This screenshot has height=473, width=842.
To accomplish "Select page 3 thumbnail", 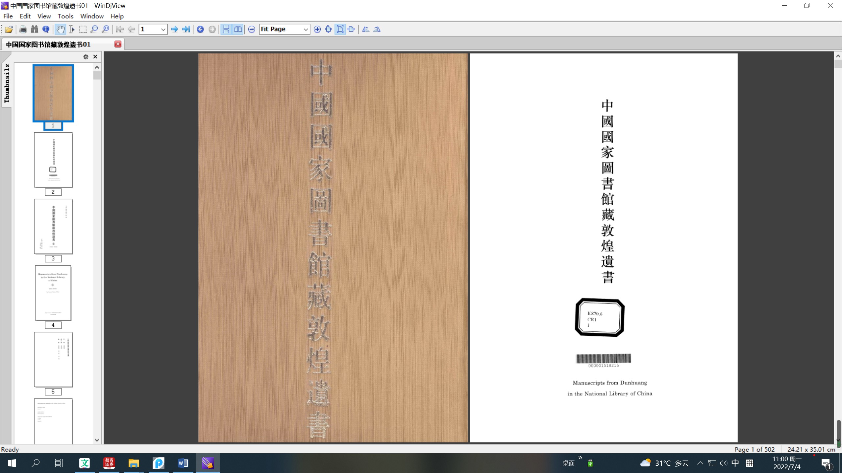I will tap(53, 226).
